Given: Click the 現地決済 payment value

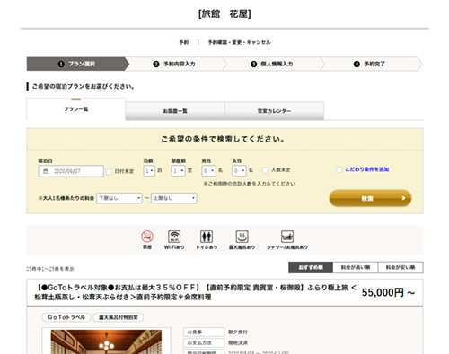Looking at the screenshot, I should pos(238,342).
